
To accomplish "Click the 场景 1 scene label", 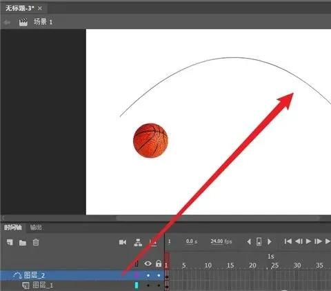I will (x=43, y=22).
